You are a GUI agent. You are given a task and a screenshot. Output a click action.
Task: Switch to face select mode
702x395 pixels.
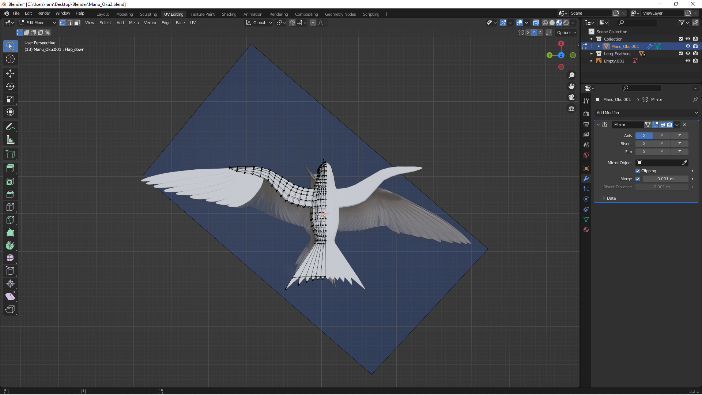coord(77,23)
